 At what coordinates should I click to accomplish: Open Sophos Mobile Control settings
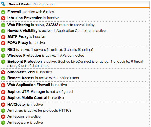(x=27, y=98)
